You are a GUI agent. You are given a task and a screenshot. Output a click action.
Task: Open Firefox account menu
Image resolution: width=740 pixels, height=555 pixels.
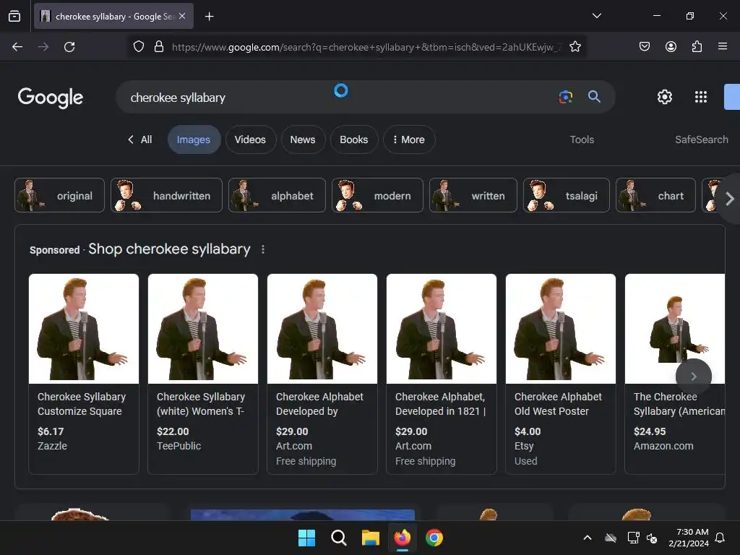point(671,46)
